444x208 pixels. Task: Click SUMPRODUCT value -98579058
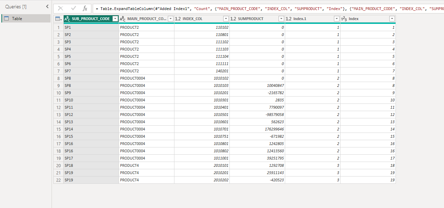tap(257, 115)
